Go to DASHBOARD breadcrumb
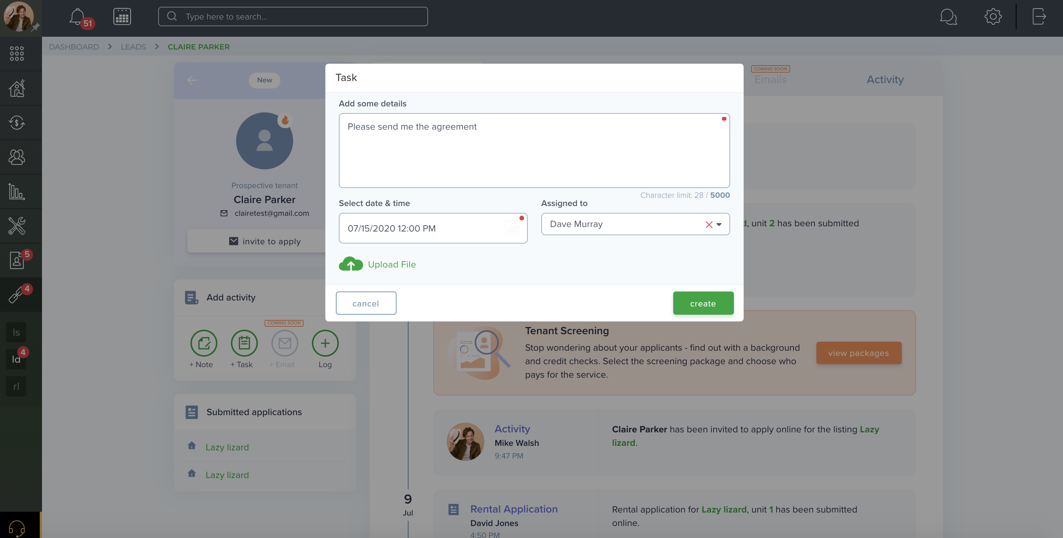 (x=74, y=46)
